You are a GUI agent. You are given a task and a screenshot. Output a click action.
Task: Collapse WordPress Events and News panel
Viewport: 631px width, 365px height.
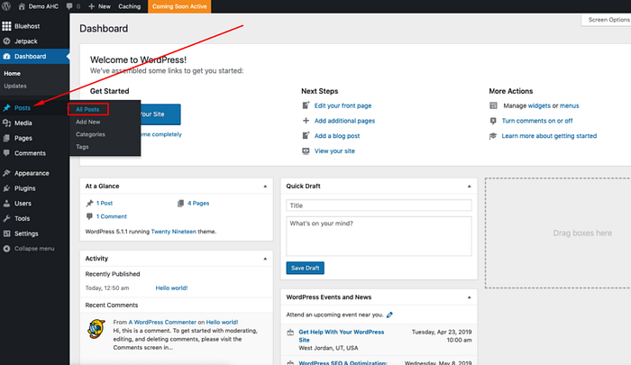[470, 297]
